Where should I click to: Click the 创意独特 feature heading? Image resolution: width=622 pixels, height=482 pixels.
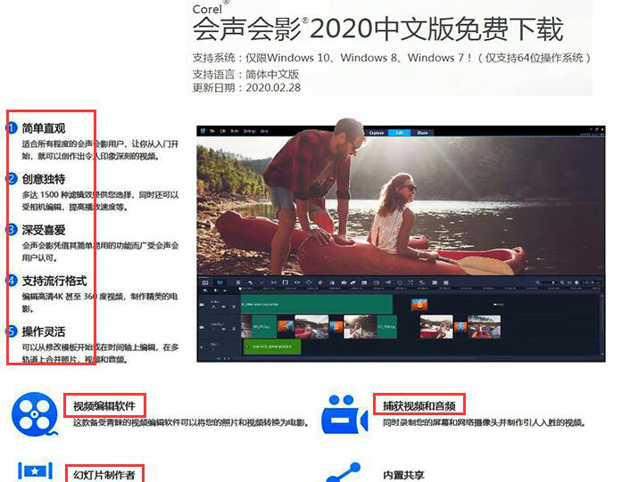44,179
